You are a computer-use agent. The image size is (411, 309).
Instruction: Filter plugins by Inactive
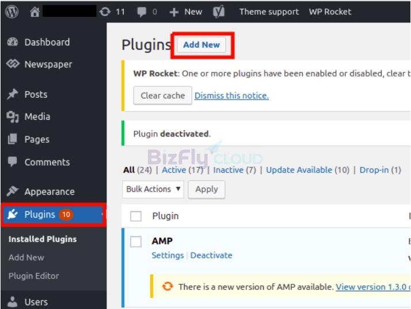228,170
